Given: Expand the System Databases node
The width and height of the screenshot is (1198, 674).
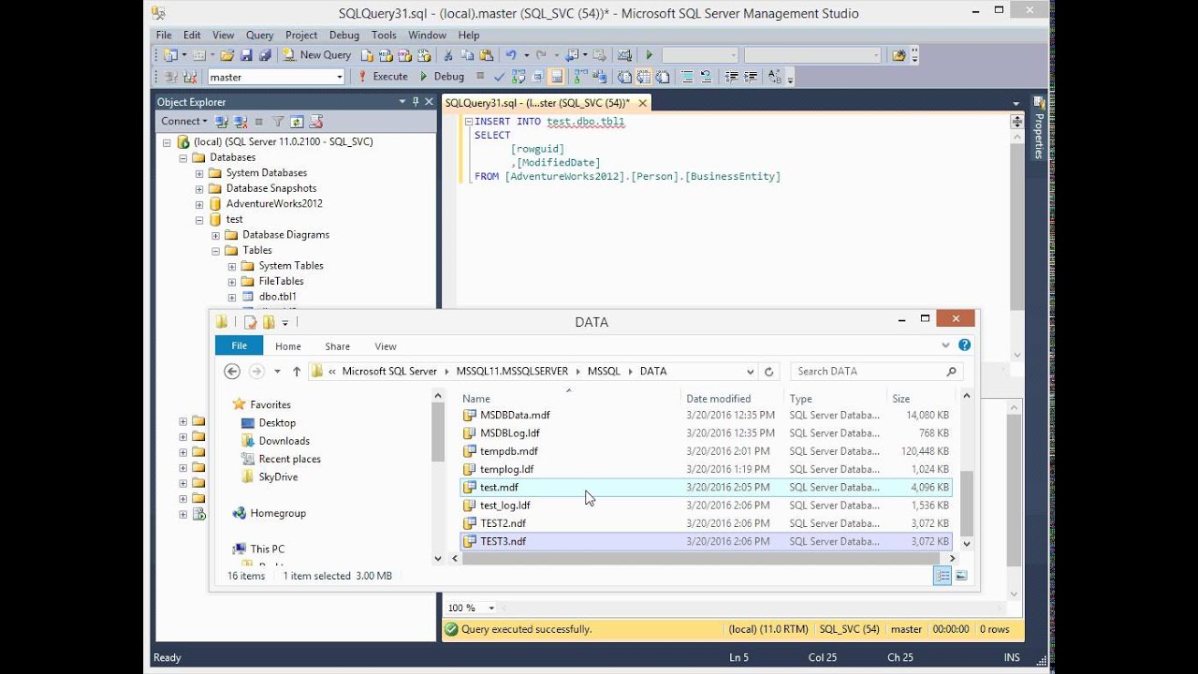Looking at the screenshot, I should point(199,173).
